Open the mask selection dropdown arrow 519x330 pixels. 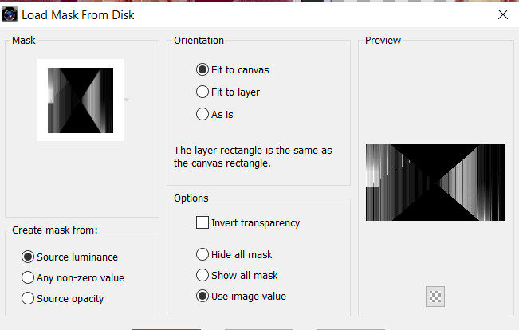127,100
